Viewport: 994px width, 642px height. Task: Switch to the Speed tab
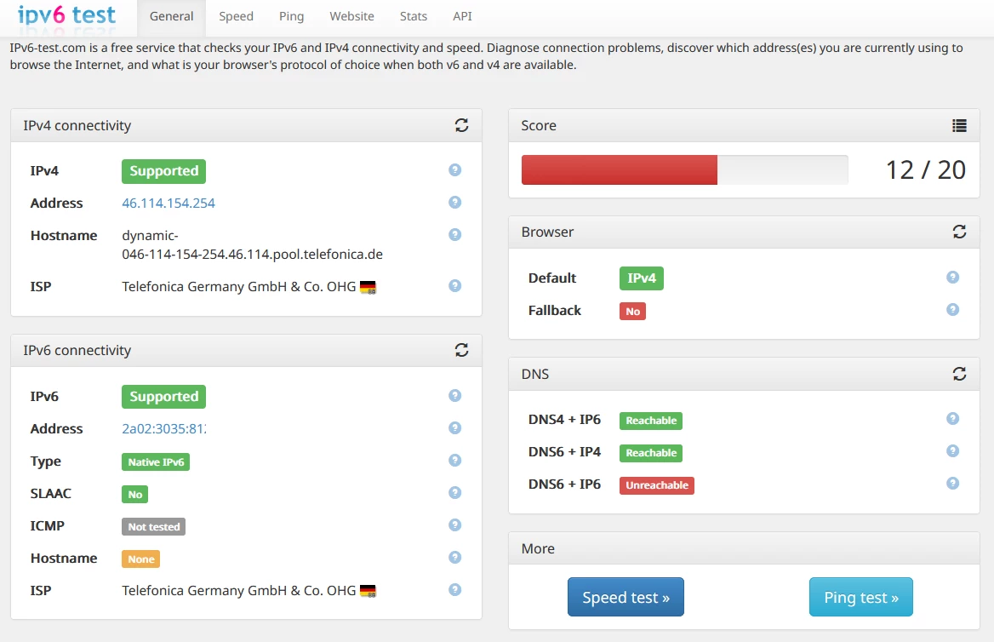236,16
